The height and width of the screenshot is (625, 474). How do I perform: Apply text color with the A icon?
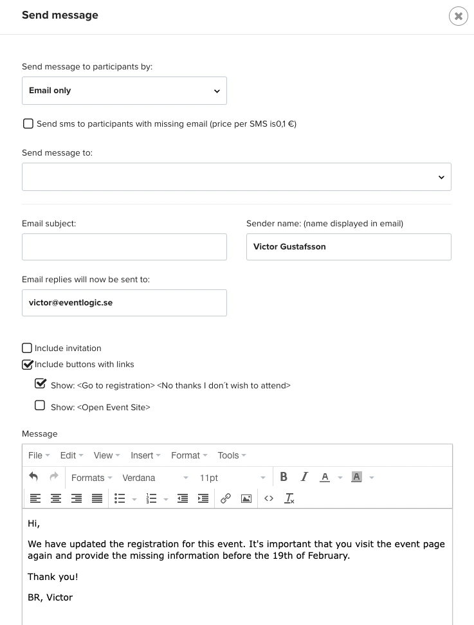click(x=325, y=477)
